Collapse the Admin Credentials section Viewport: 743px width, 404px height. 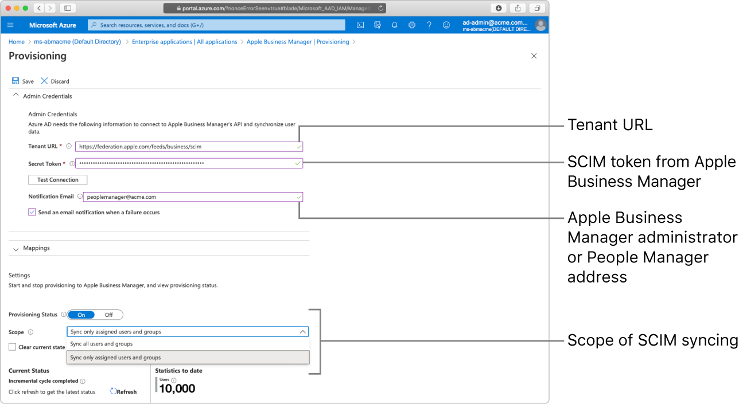point(15,96)
